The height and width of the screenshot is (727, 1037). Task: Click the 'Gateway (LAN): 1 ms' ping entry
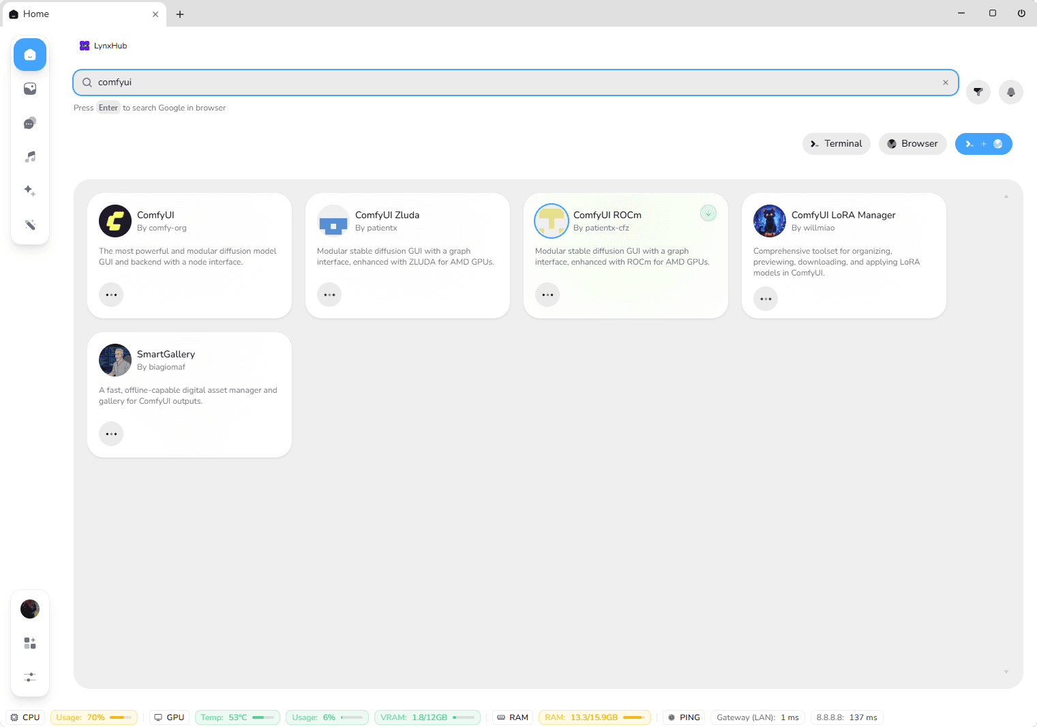point(757,717)
